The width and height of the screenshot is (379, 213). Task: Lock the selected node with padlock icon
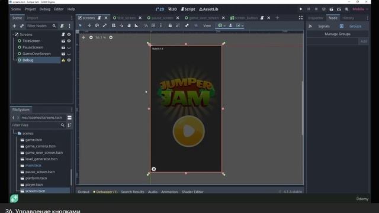click(x=170, y=25)
